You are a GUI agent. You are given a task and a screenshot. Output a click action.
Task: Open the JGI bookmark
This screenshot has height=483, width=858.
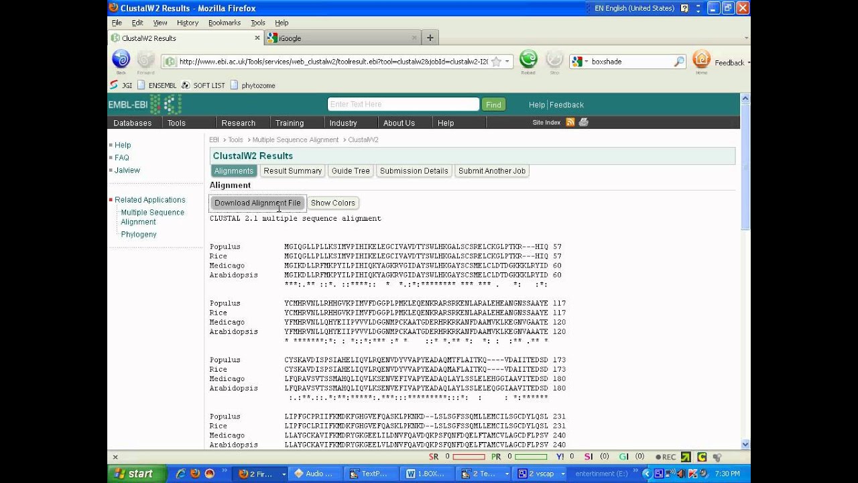[x=121, y=85]
